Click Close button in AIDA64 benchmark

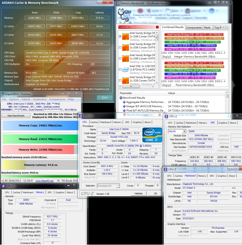[x=105, y=98]
